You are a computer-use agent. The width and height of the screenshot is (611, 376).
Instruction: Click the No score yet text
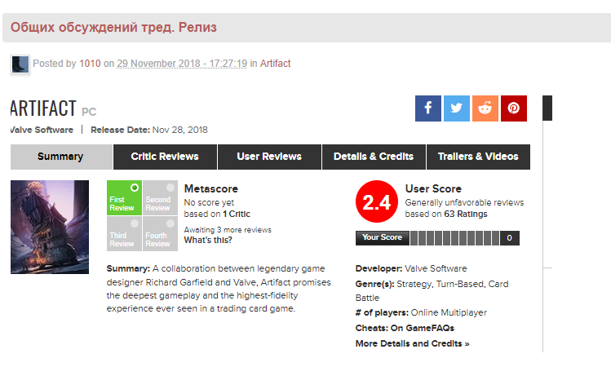(x=209, y=202)
